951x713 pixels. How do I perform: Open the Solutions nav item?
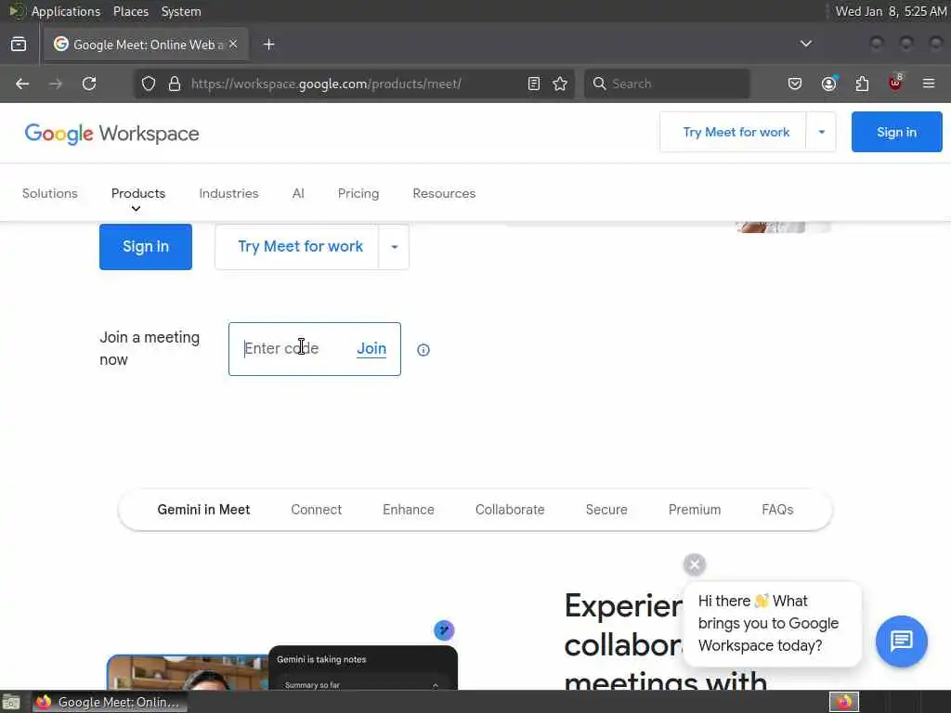coord(50,193)
